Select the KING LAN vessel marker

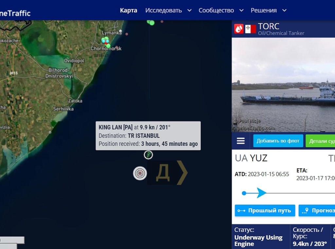[148, 155]
